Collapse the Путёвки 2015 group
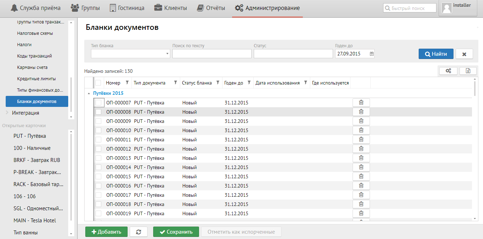 tap(88, 93)
